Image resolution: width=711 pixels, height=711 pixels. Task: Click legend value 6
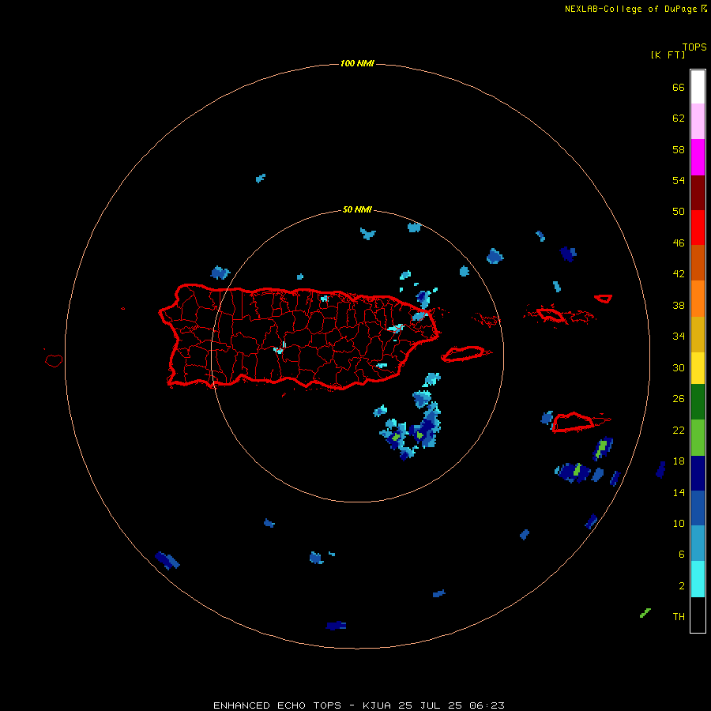click(x=682, y=554)
